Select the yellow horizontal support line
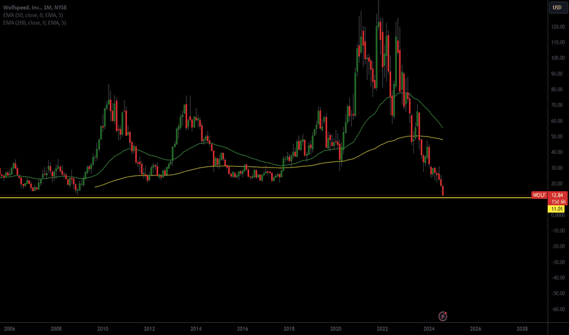Image resolution: width=569 pixels, height=335 pixels. (x=265, y=198)
